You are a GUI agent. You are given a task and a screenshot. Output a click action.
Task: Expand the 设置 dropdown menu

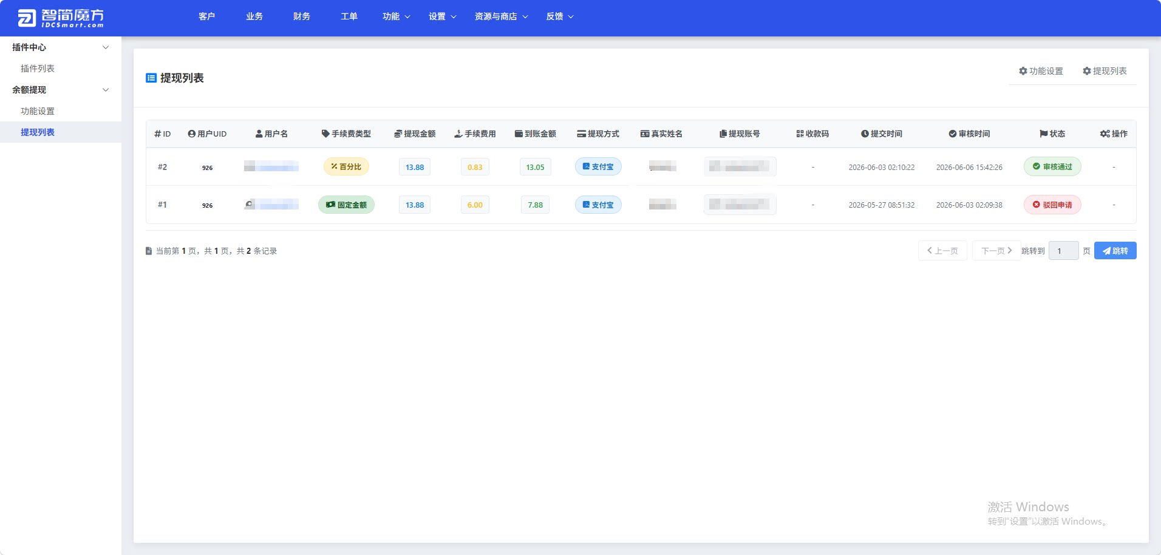442,16
